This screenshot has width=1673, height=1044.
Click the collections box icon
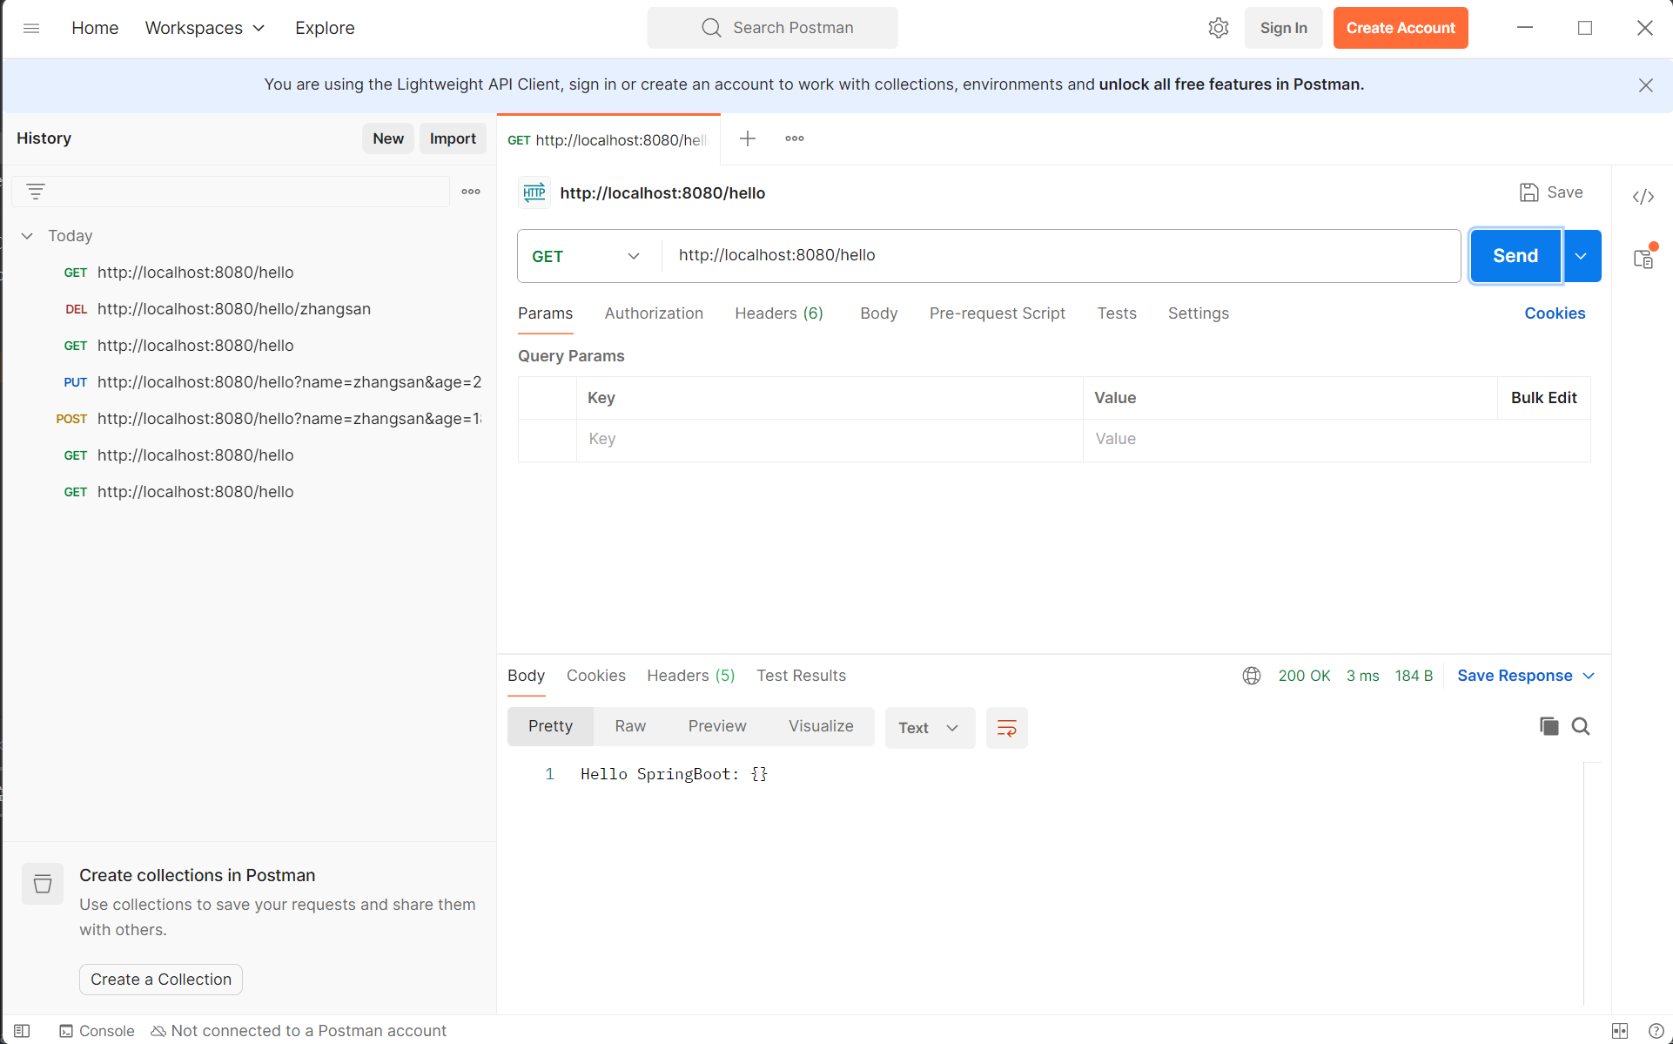[x=43, y=884]
